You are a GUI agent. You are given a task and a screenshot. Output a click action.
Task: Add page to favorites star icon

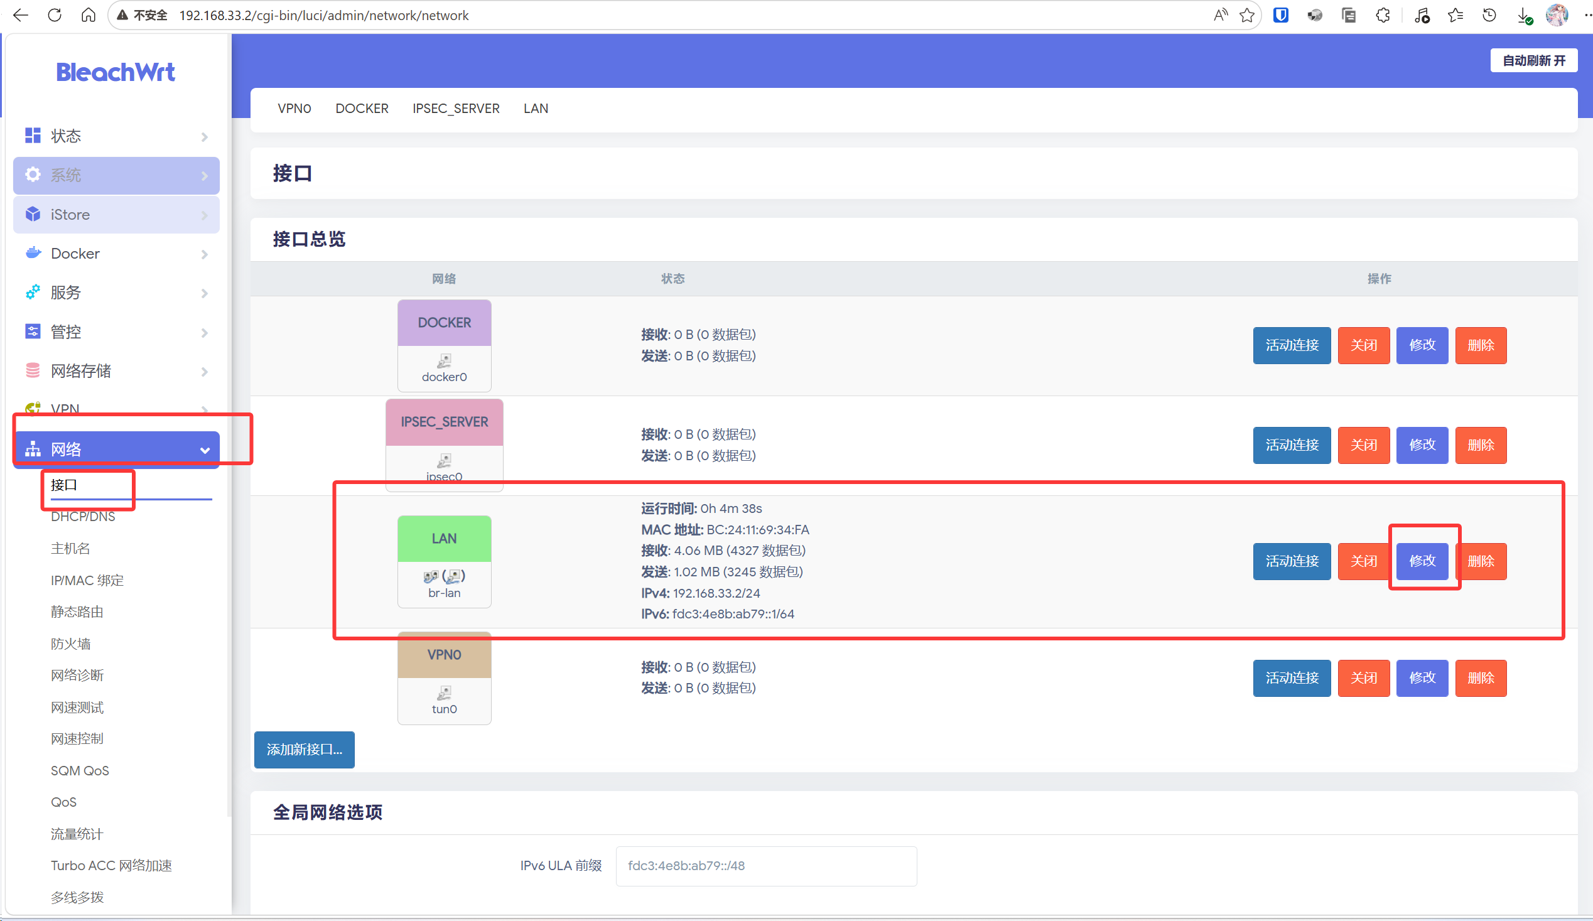(1246, 15)
